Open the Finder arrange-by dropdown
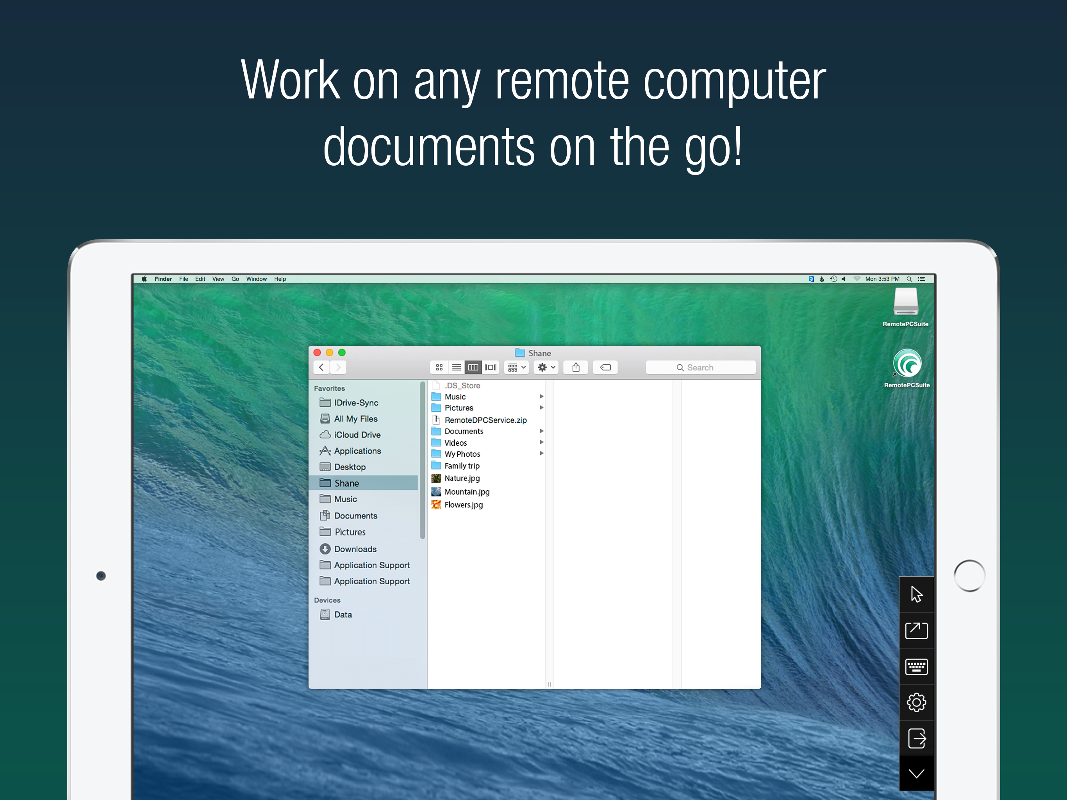This screenshot has width=1067, height=800. pyautogui.click(x=516, y=368)
